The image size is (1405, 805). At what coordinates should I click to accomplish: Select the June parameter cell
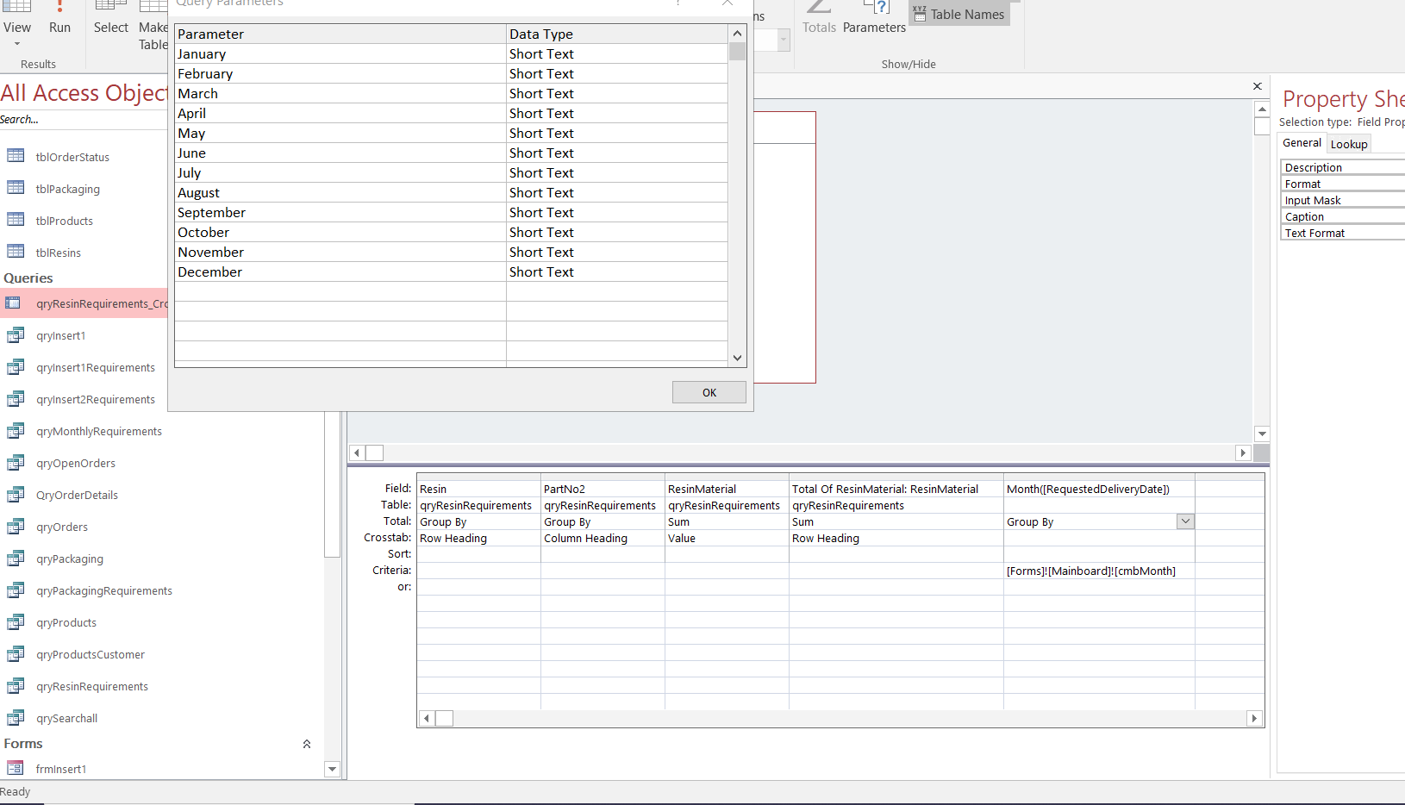click(340, 153)
